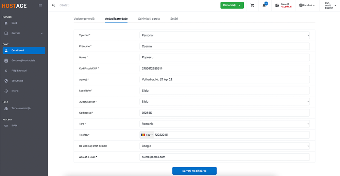Click the Detalii cont person icon
The image size is (340, 176).
pos(6,51)
